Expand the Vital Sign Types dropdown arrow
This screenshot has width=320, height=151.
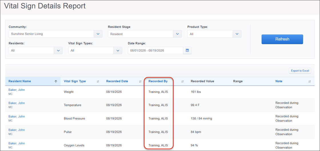click(118, 50)
